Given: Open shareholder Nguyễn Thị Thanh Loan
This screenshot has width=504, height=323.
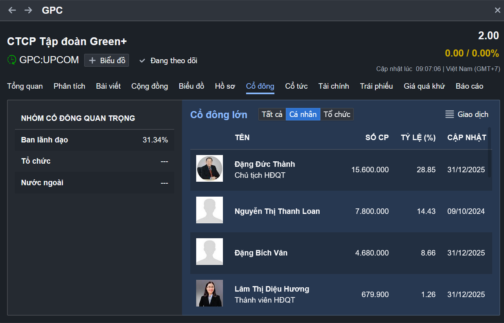Looking at the screenshot, I should click(x=277, y=211).
